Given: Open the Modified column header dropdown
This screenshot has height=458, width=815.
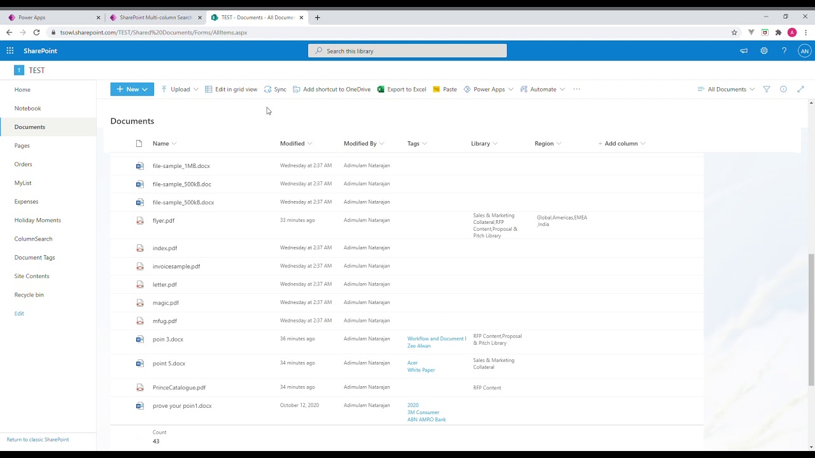Looking at the screenshot, I should (x=296, y=144).
